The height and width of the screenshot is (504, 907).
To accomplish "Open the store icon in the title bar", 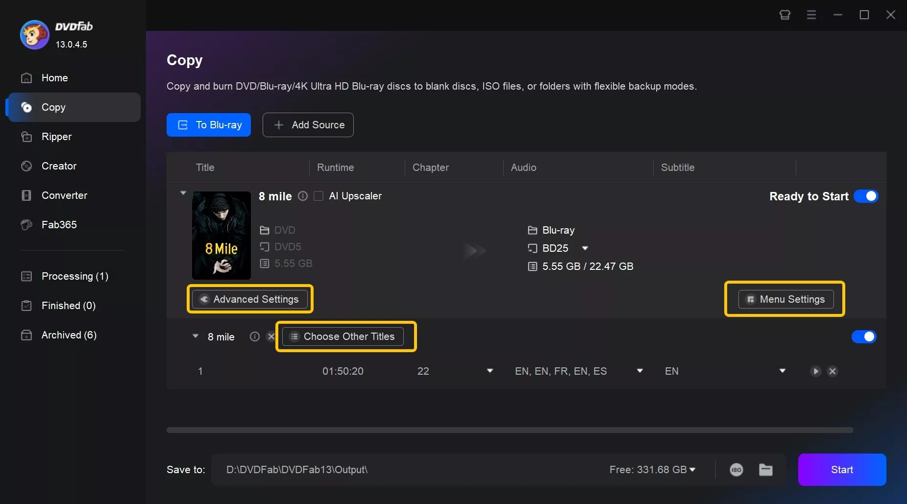I will [x=785, y=15].
